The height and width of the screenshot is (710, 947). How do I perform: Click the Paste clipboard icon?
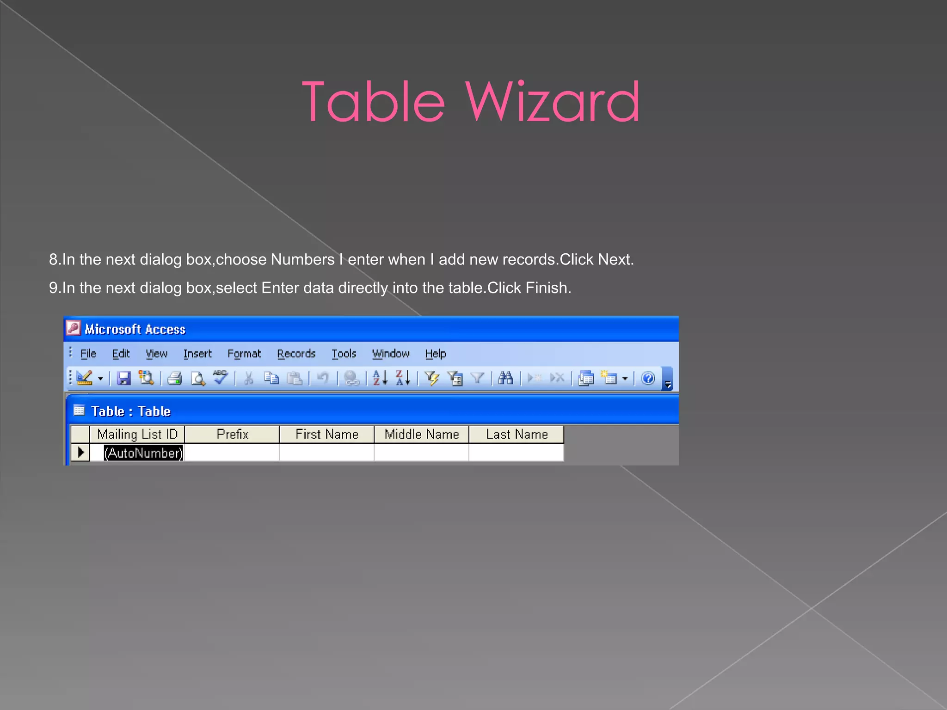click(295, 378)
